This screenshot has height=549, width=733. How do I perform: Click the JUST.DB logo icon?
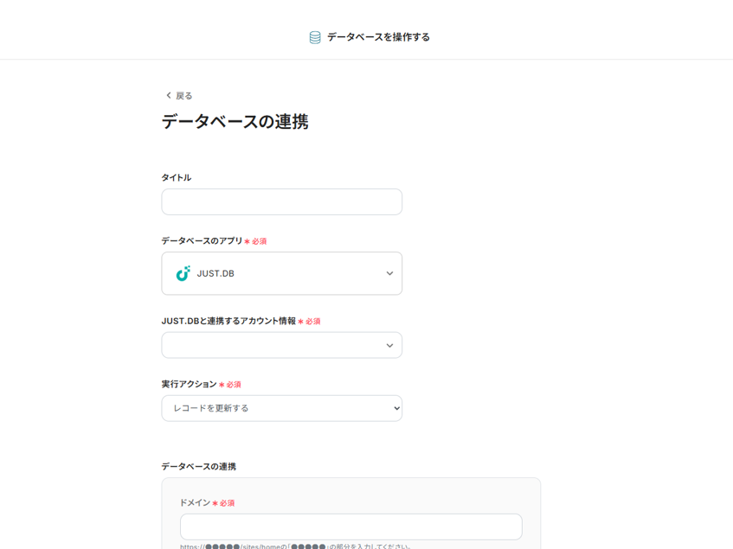183,273
